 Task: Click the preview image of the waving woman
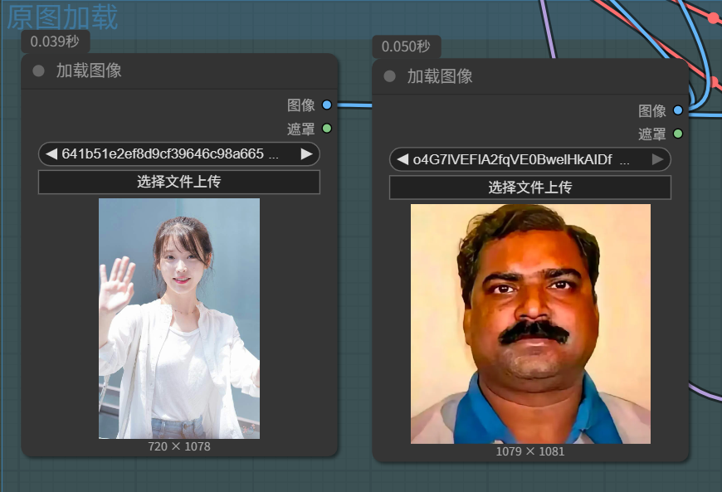[178, 318]
